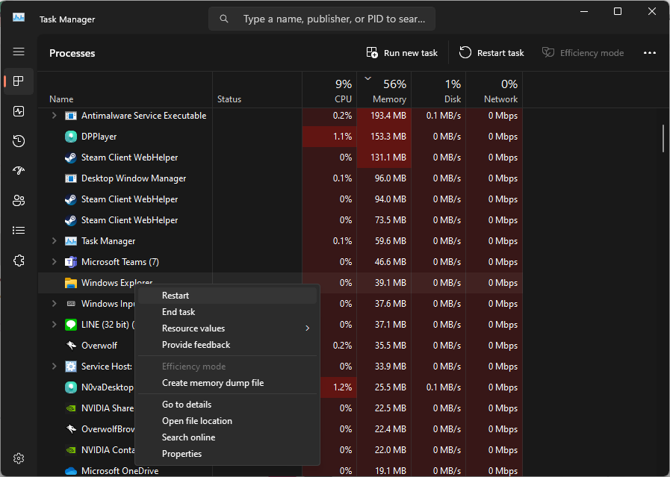The height and width of the screenshot is (477, 670).
Task: Click the 153.3 MB memory cell of DPPlayer
Action: pyautogui.click(x=384, y=137)
